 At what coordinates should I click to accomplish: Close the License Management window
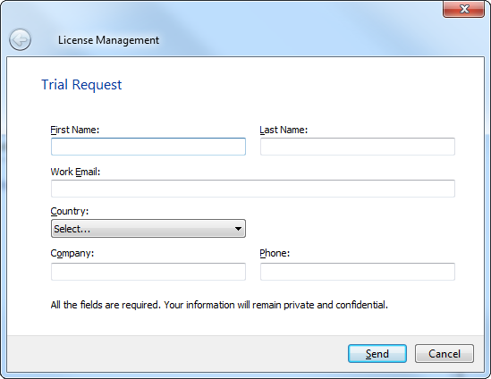[464, 9]
